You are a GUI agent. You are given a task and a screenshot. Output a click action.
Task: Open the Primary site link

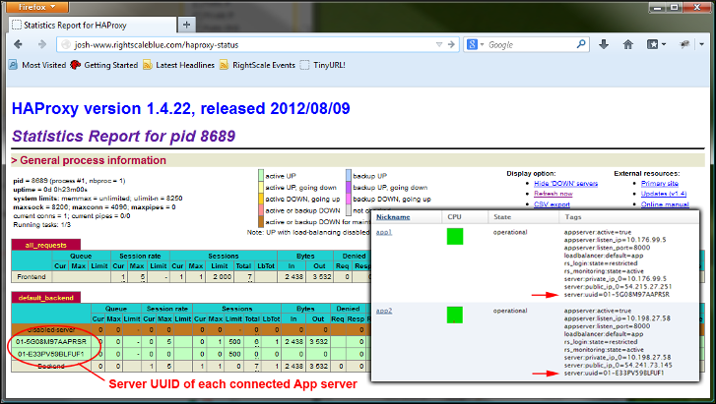pos(660,183)
